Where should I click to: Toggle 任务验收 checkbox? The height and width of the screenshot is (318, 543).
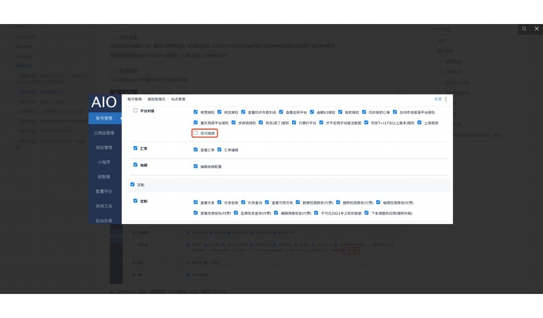(x=219, y=202)
